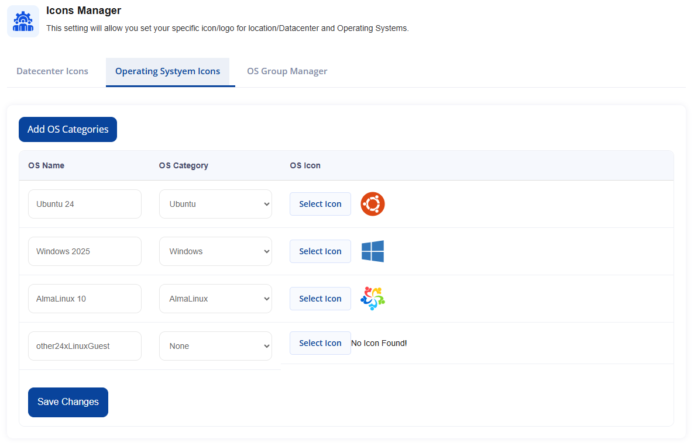Image resolution: width=694 pixels, height=443 pixels.
Task: Select Icon for the other24xLinuxGuest row
Action: coord(320,343)
